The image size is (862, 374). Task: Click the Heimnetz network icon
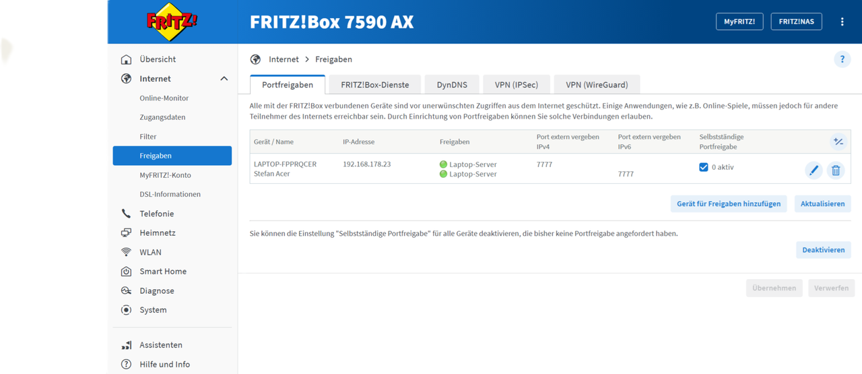(126, 232)
